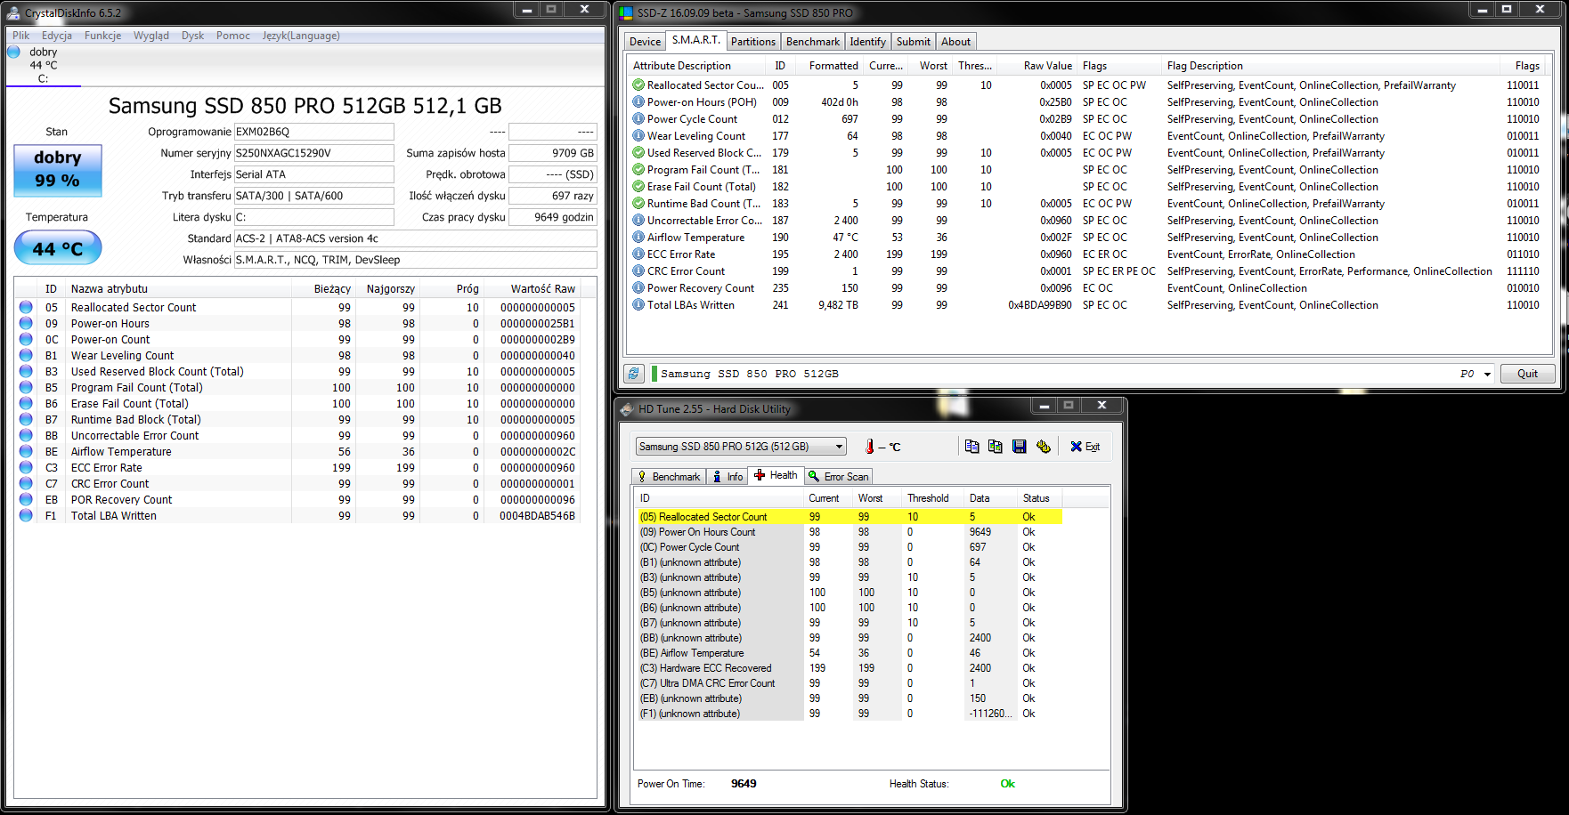
Task: Open the Info tab in HD Tune
Action: [x=728, y=477]
